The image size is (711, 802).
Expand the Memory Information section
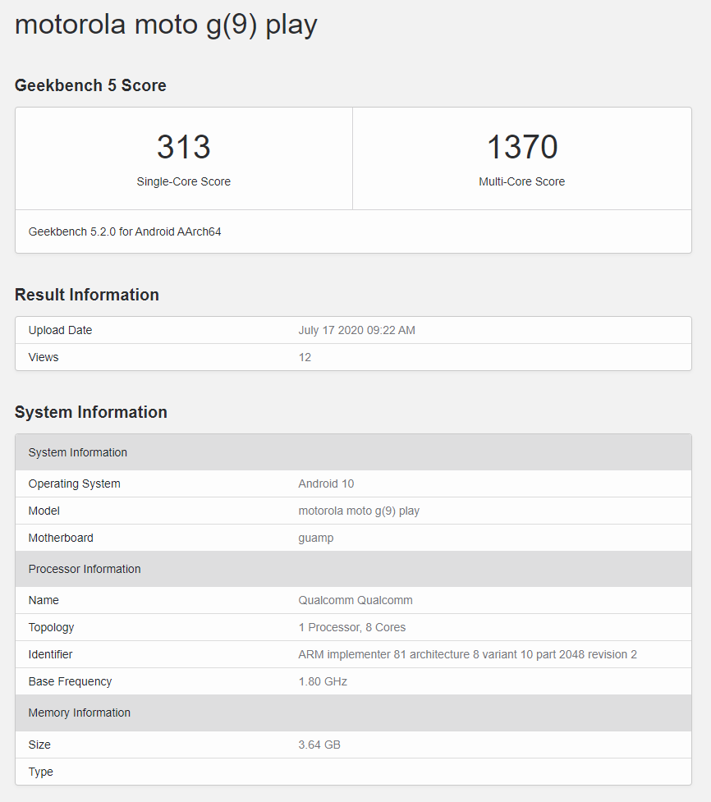pyautogui.click(x=80, y=713)
